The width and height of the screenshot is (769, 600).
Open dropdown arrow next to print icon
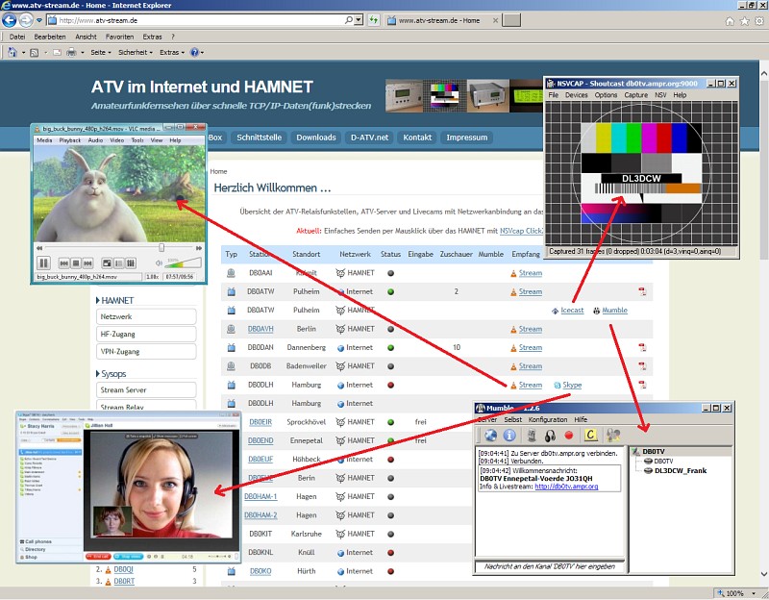pyautogui.click(x=83, y=53)
